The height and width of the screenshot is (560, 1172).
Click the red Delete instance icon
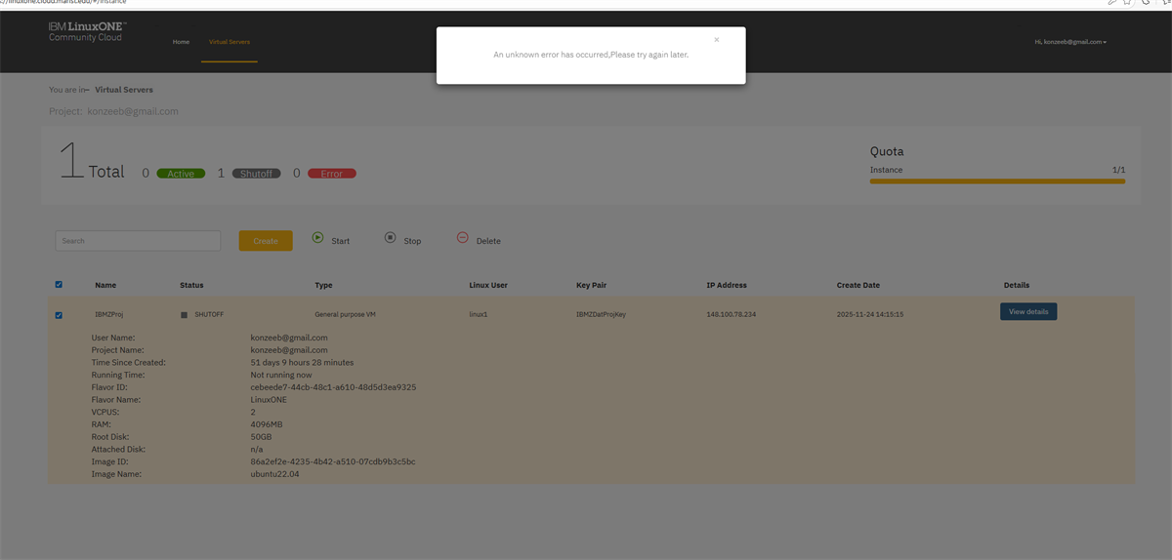click(463, 237)
